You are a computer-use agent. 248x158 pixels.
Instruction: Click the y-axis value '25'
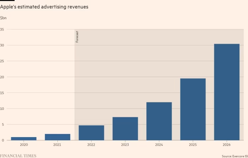click(x=2, y=61)
